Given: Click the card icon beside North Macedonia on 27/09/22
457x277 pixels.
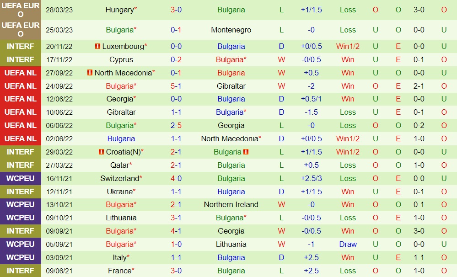Looking at the screenshot, I should coord(90,73).
